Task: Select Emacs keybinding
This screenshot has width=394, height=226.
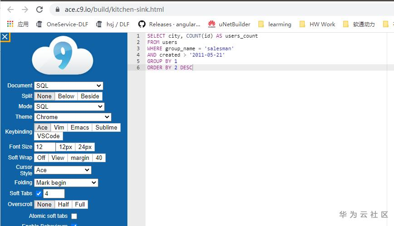Action: point(80,128)
